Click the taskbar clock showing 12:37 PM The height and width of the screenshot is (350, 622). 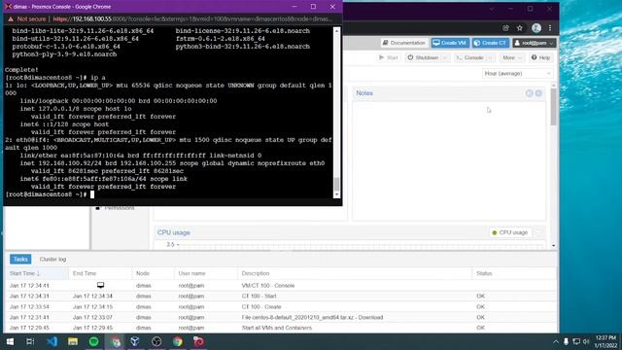(605, 341)
